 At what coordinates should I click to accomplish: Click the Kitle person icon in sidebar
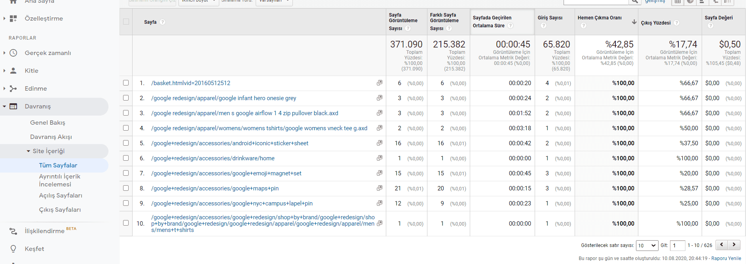(13, 71)
